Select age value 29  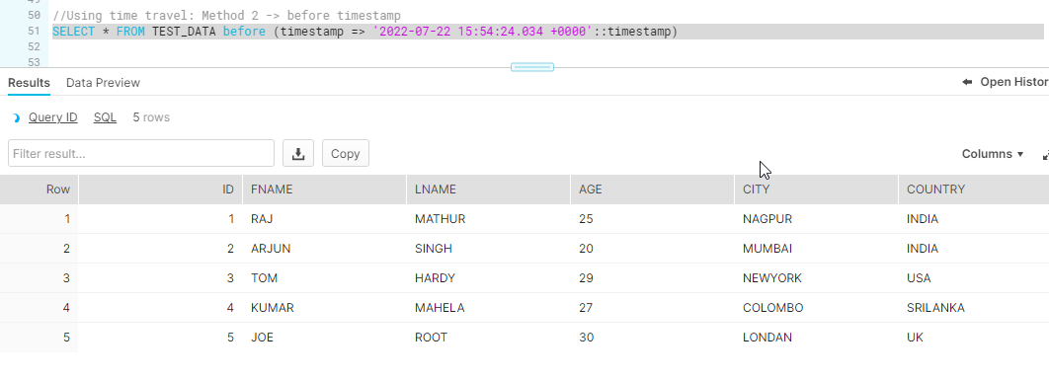pos(652,277)
